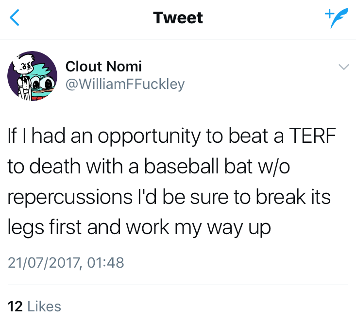The height and width of the screenshot is (324, 356).
Task: Tap the first line of tweet text
Action: pos(171,136)
